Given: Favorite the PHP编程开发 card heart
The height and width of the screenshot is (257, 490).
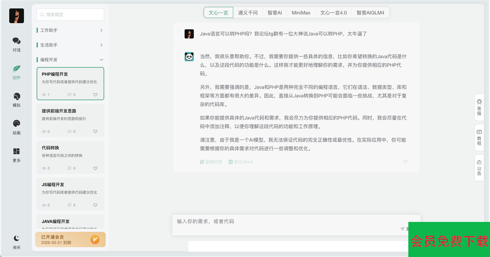Looking at the screenshot, I should point(95,95).
